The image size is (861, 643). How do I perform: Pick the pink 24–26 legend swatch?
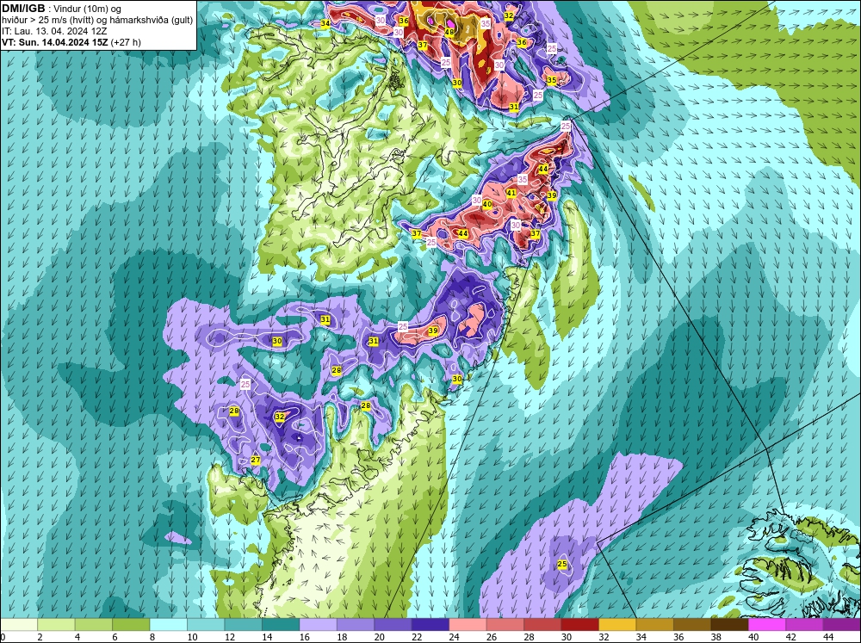pos(468,625)
